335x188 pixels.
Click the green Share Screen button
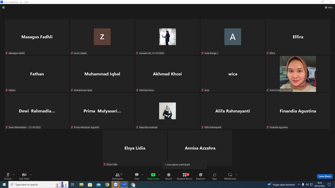153,176
